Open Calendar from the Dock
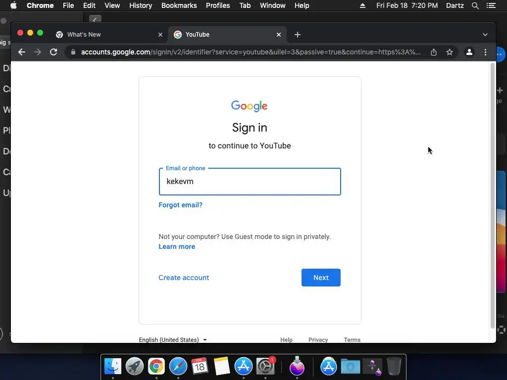 [200, 367]
